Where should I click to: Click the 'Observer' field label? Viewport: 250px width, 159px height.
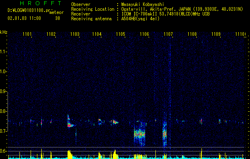pyautogui.click(x=81, y=4)
